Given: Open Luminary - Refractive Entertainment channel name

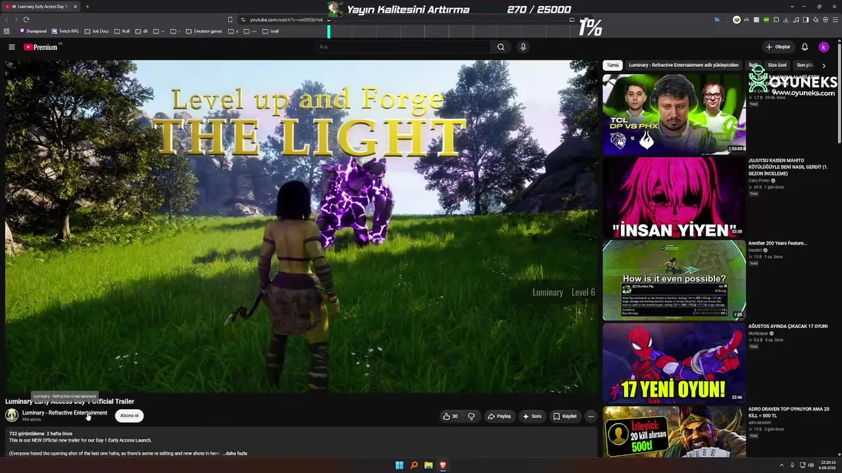Looking at the screenshot, I should point(64,413).
